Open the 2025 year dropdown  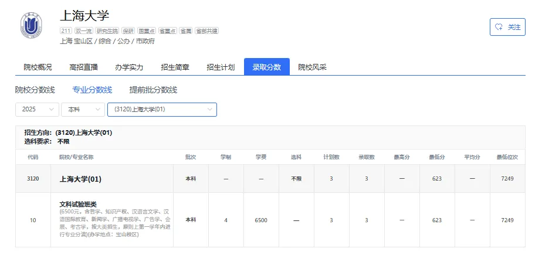(x=37, y=109)
